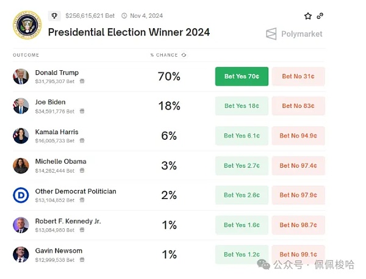Select Bet Yes 1.6¢ for Robert F. Kennedy Jr.
366x279 pixels.
[x=242, y=225]
